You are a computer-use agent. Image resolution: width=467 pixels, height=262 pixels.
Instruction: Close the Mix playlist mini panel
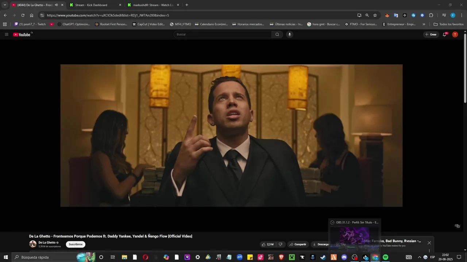click(x=429, y=243)
